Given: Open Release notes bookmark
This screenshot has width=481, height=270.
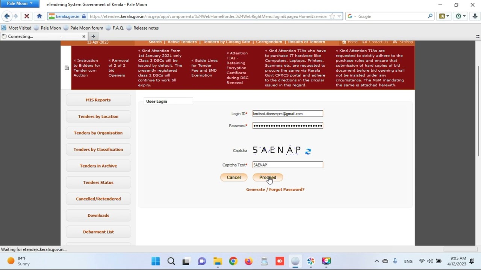Looking at the screenshot, I should [x=142, y=28].
